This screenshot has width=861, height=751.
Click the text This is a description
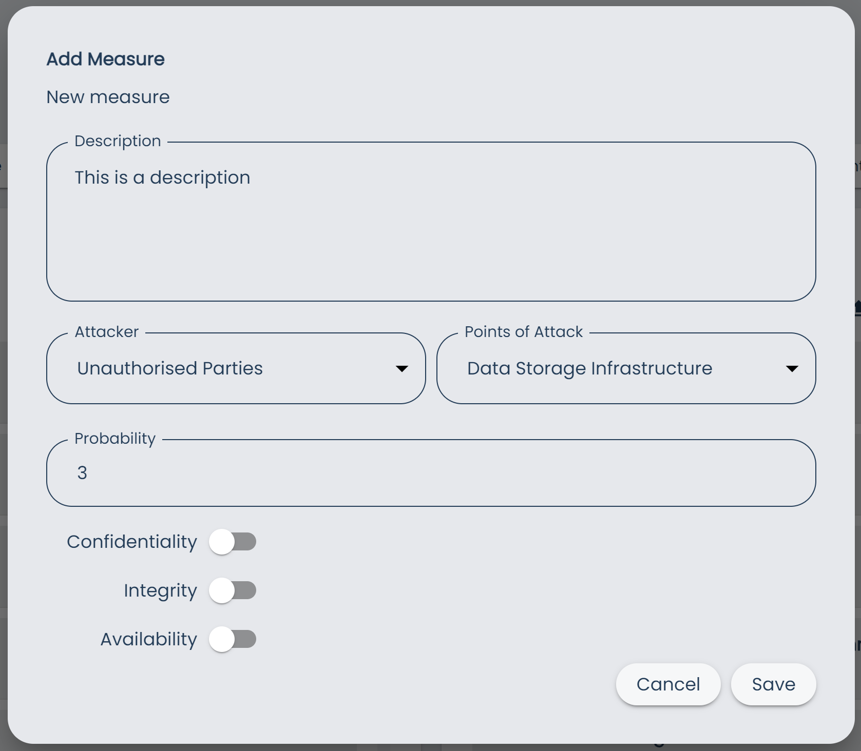point(163,177)
